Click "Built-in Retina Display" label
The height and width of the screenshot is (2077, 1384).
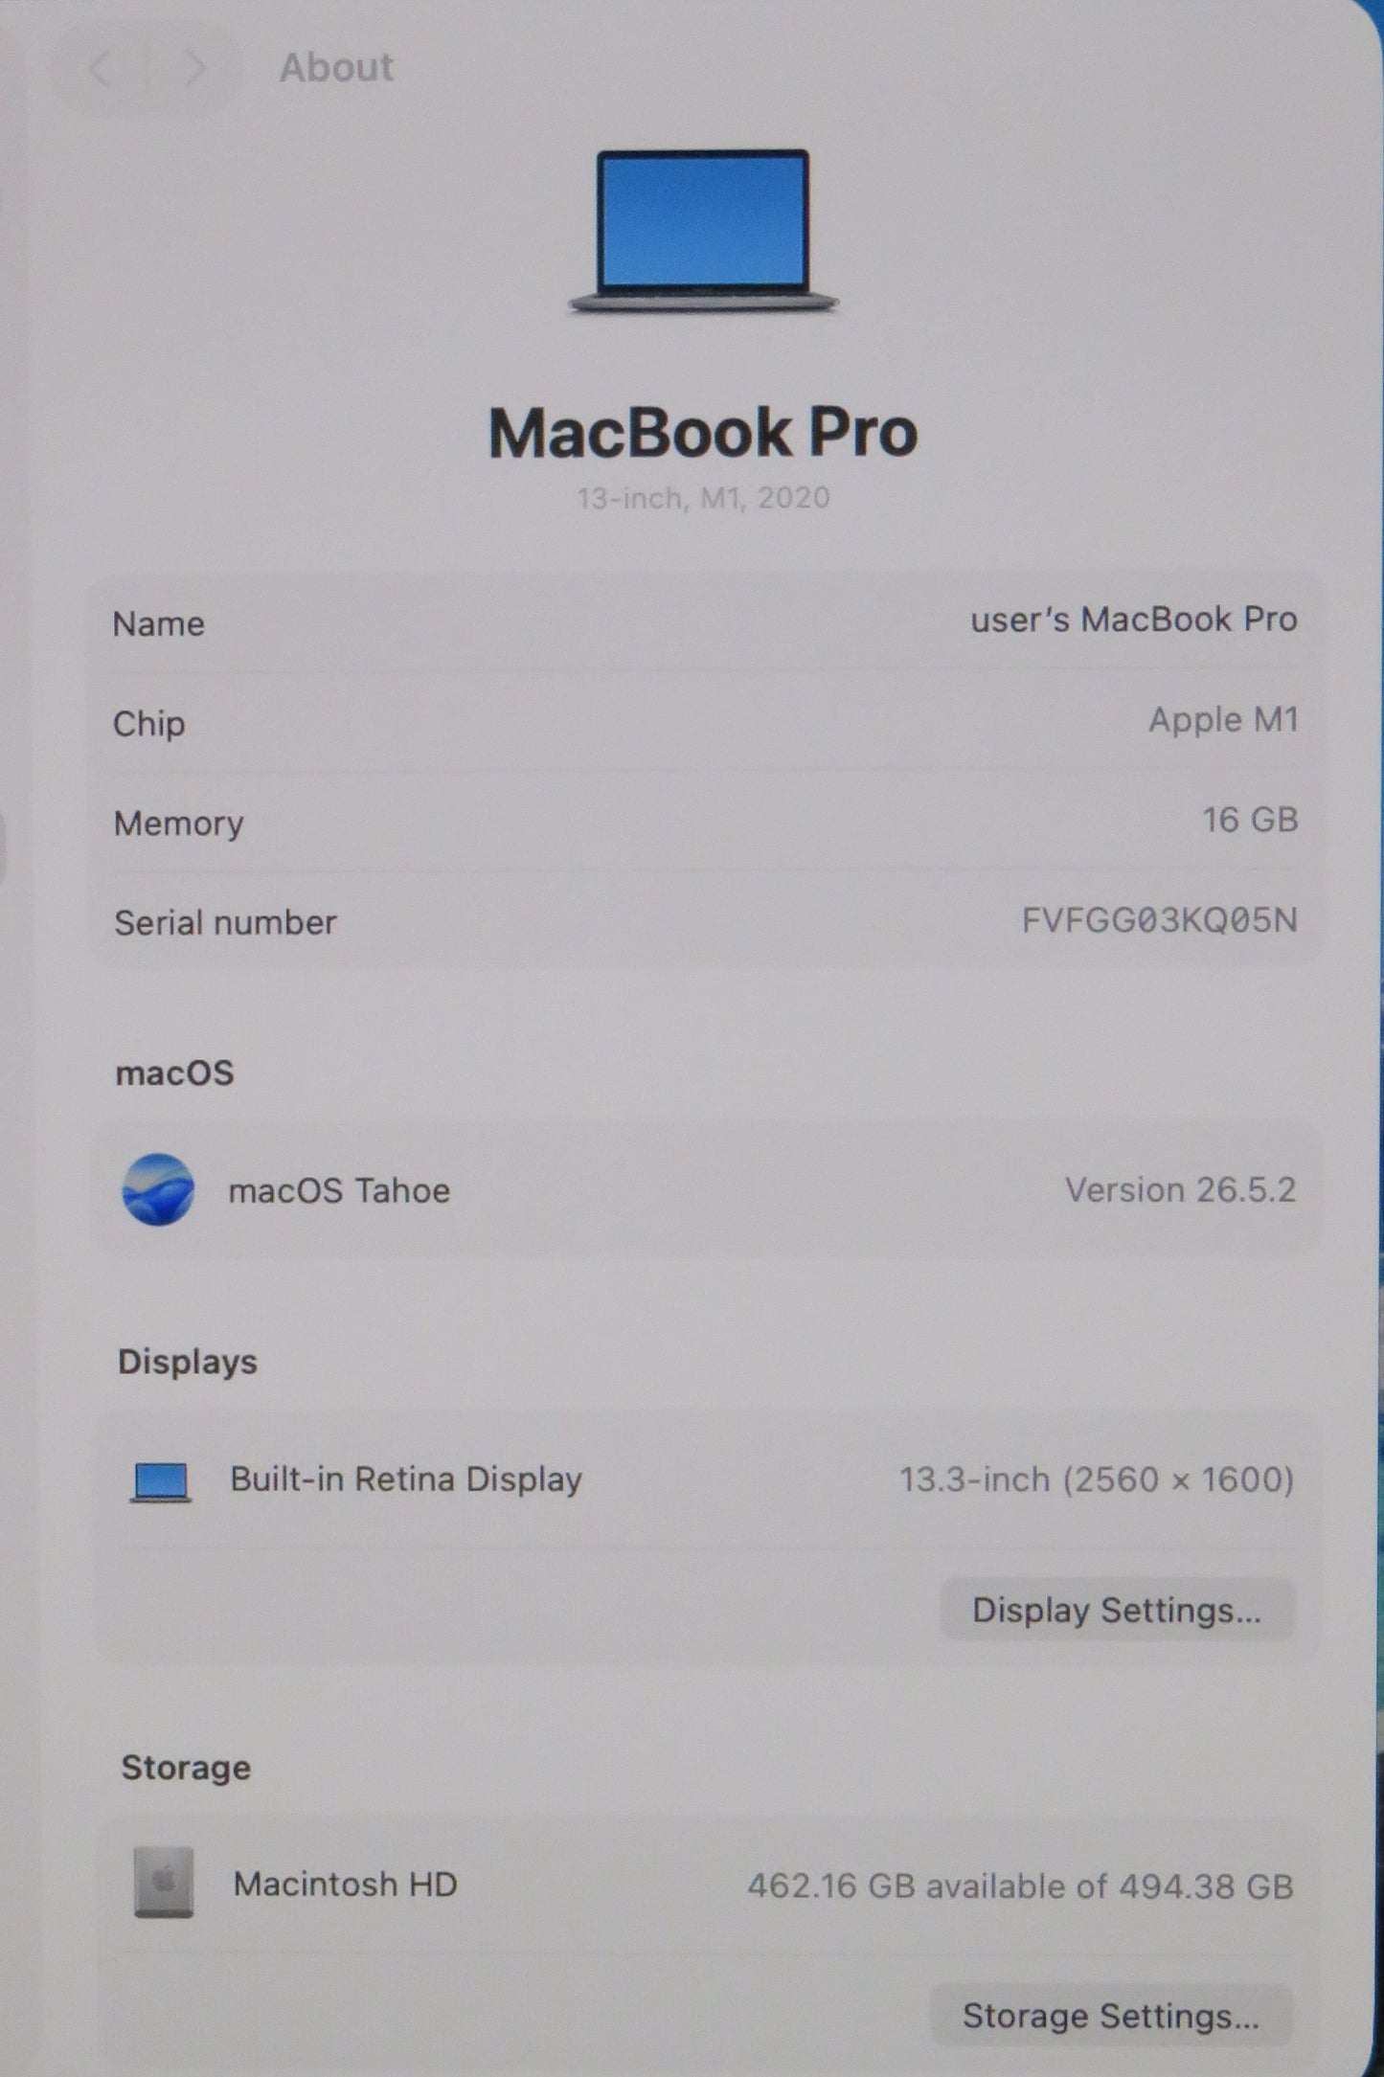pos(406,1479)
